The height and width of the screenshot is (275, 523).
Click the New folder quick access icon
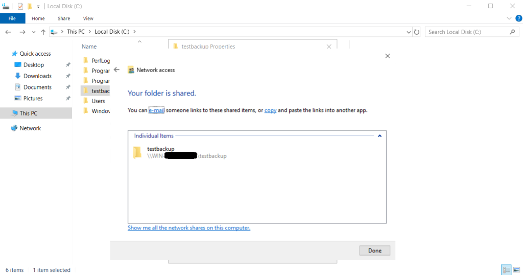point(30,6)
